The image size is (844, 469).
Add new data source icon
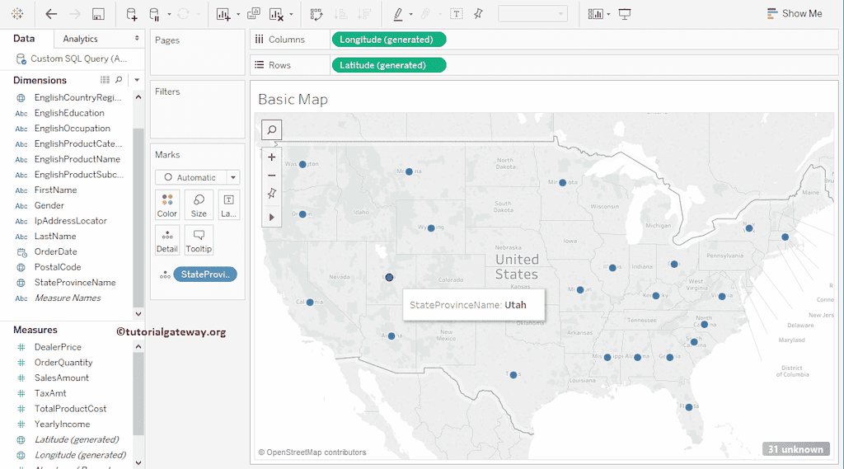point(132,14)
